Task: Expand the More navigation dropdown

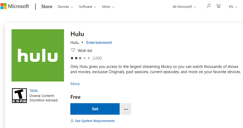Action: [x=108, y=7]
